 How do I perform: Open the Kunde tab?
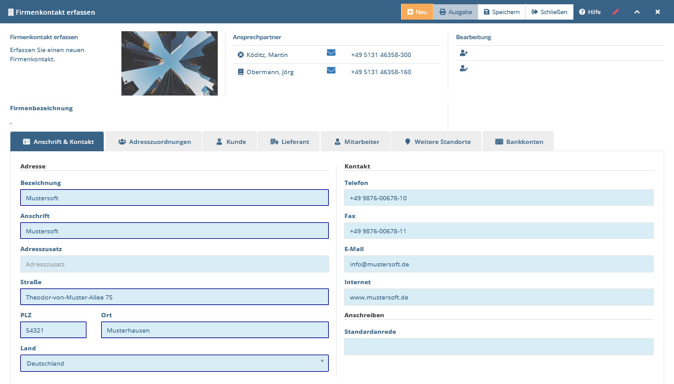[x=230, y=141]
